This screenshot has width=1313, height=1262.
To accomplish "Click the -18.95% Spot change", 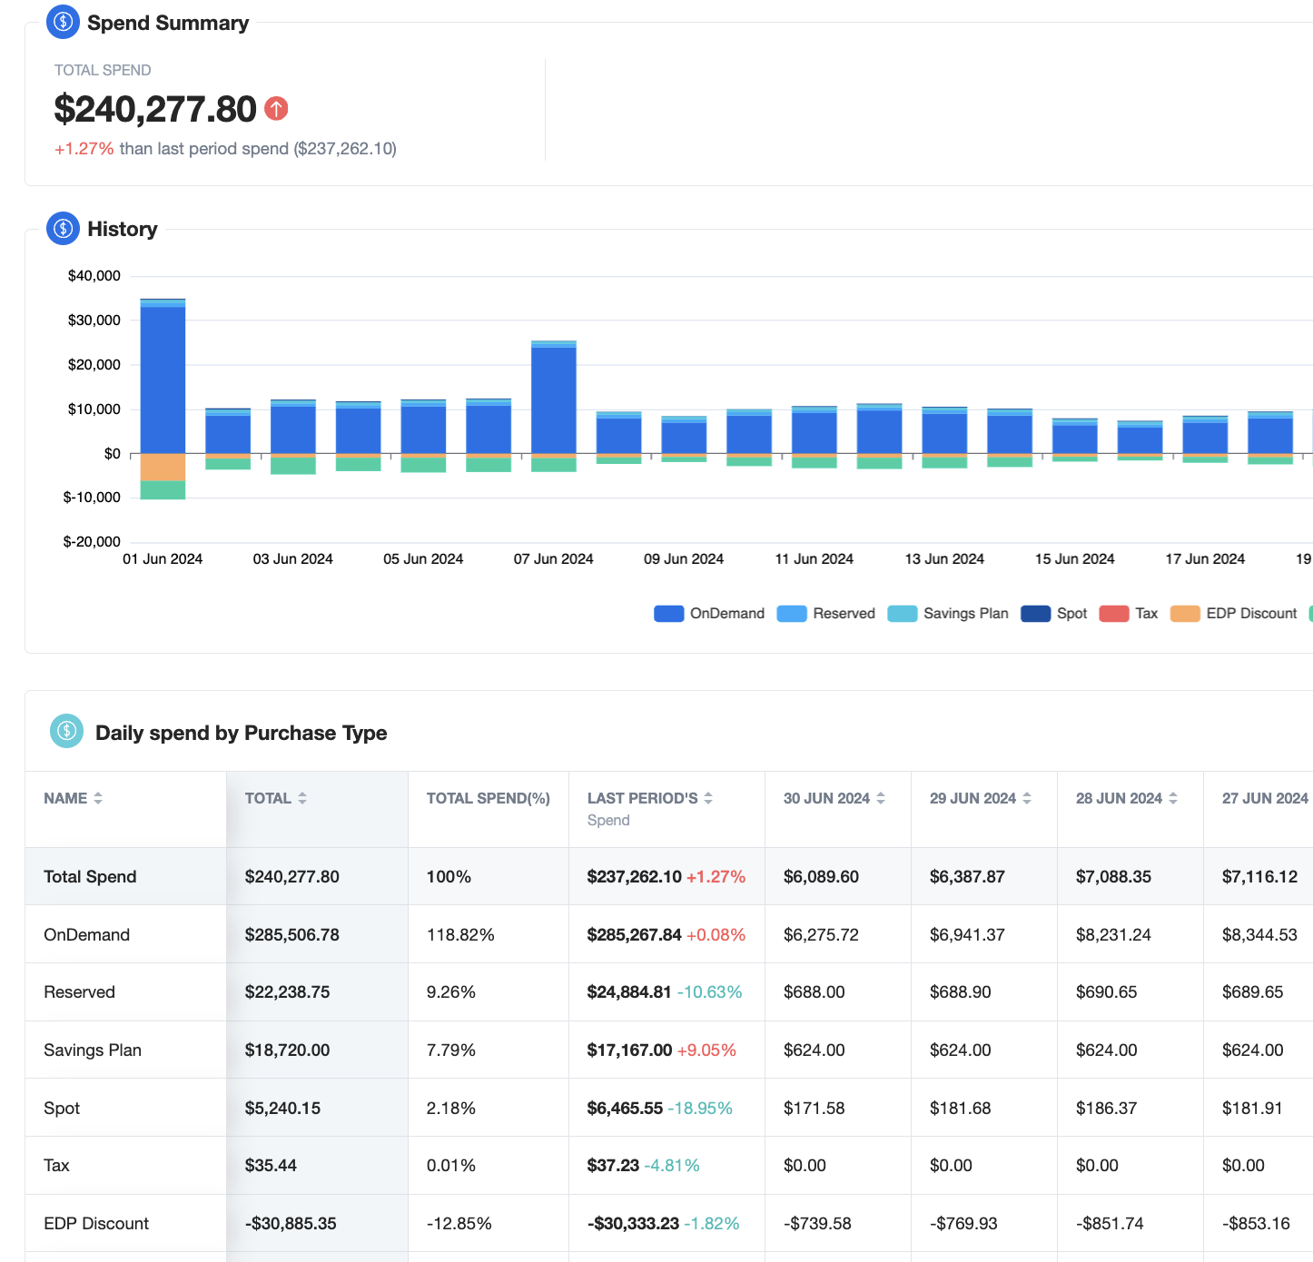I will coord(700,1109).
